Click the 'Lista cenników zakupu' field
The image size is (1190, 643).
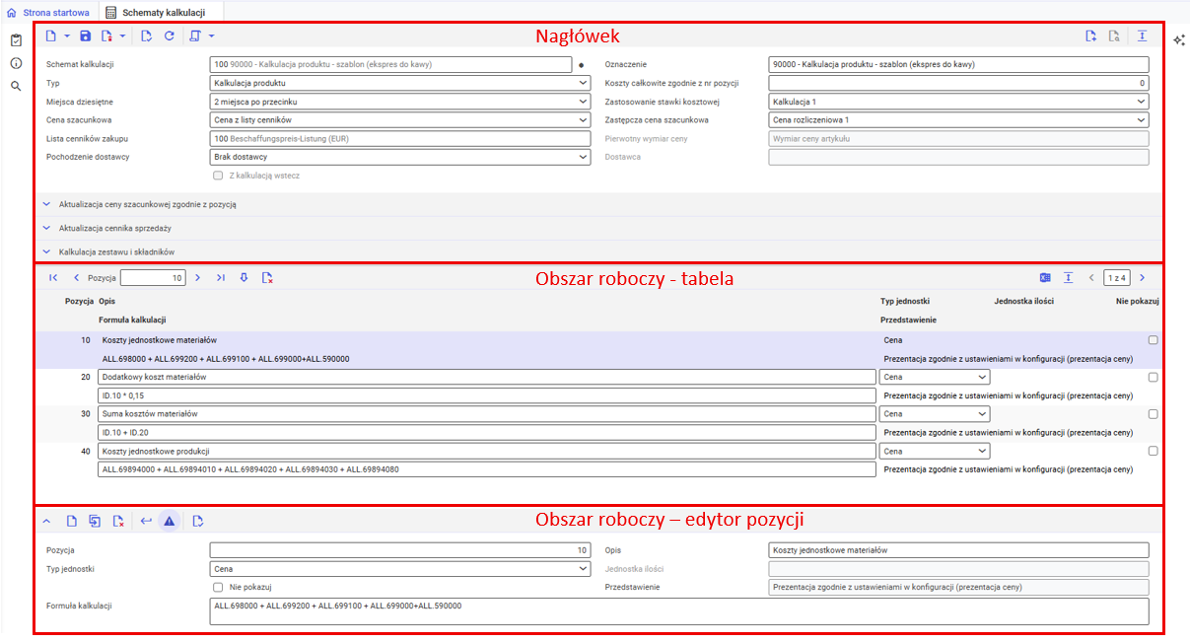point(400,139)
